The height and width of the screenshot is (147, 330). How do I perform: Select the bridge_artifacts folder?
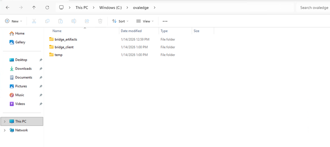point(66,39)
